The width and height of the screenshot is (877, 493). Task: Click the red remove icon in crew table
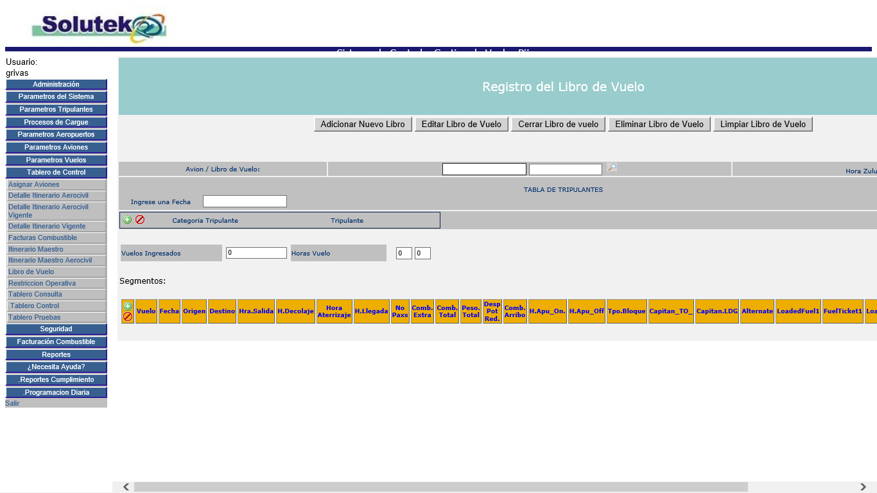(140, 220)
